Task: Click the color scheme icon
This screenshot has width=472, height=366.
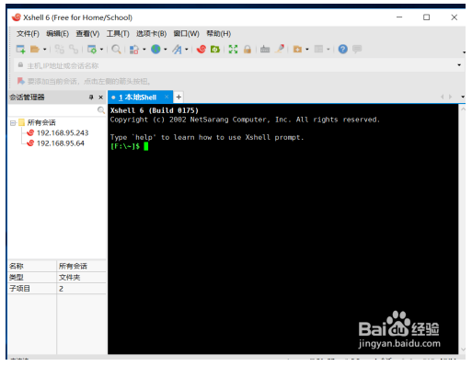Action: [134, 49]
